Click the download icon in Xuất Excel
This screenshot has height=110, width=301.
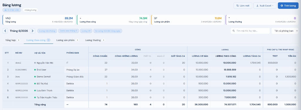coord(257,6)
